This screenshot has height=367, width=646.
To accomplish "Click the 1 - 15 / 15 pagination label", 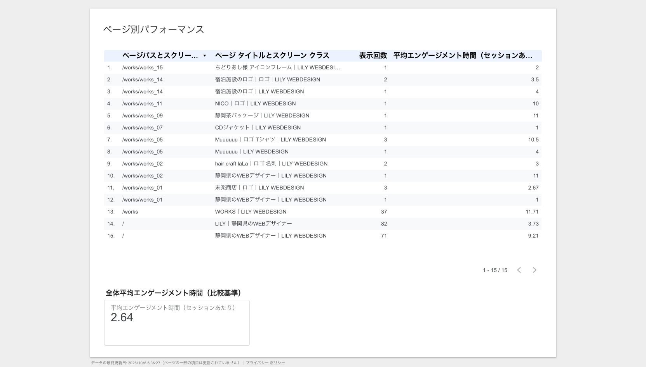I will (x=495, y=270).
